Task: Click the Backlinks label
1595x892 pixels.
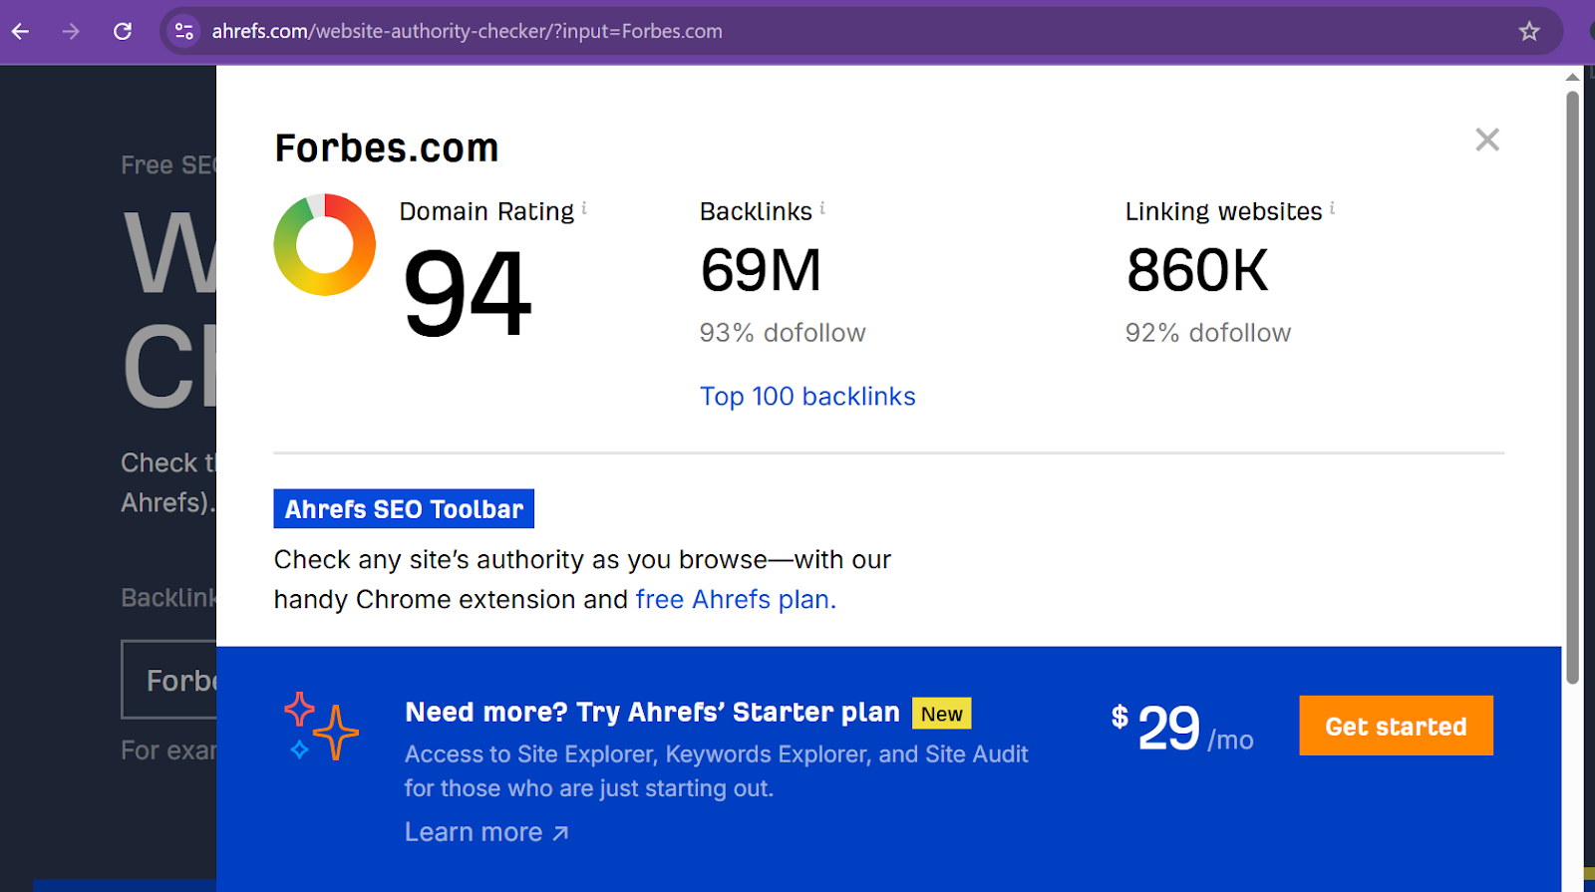Action: 756,212
